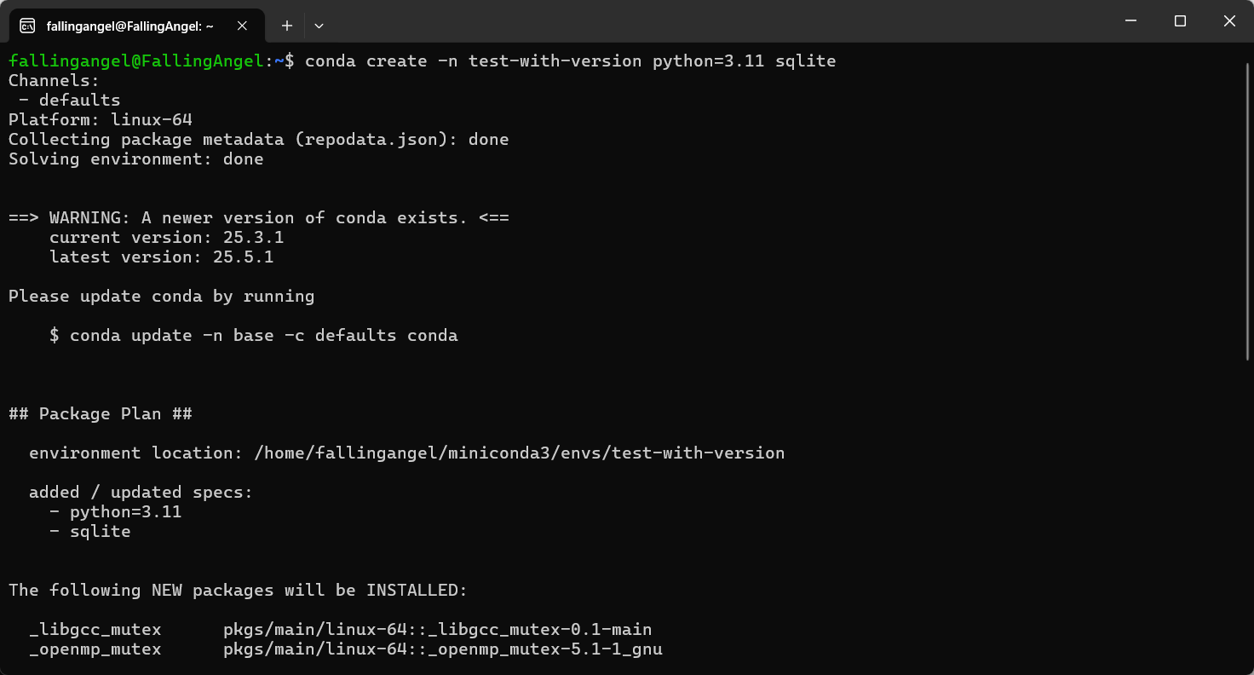Maximize the terminal window
Screen dimensions: 1254x675
(x=1180, y=21)
